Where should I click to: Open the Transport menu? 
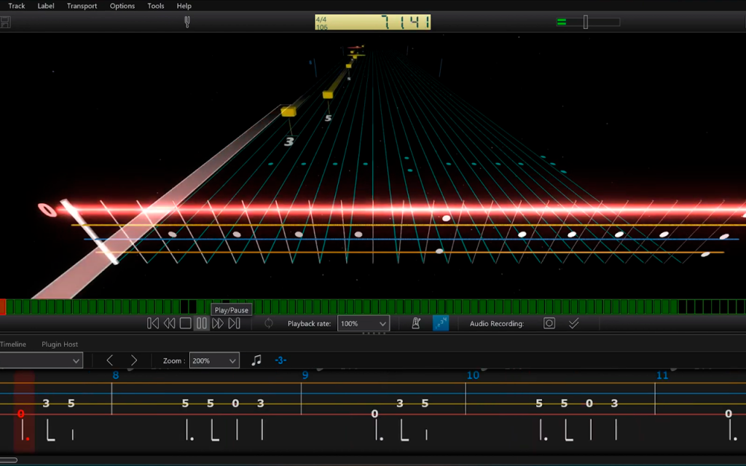(x=82, y=6)
